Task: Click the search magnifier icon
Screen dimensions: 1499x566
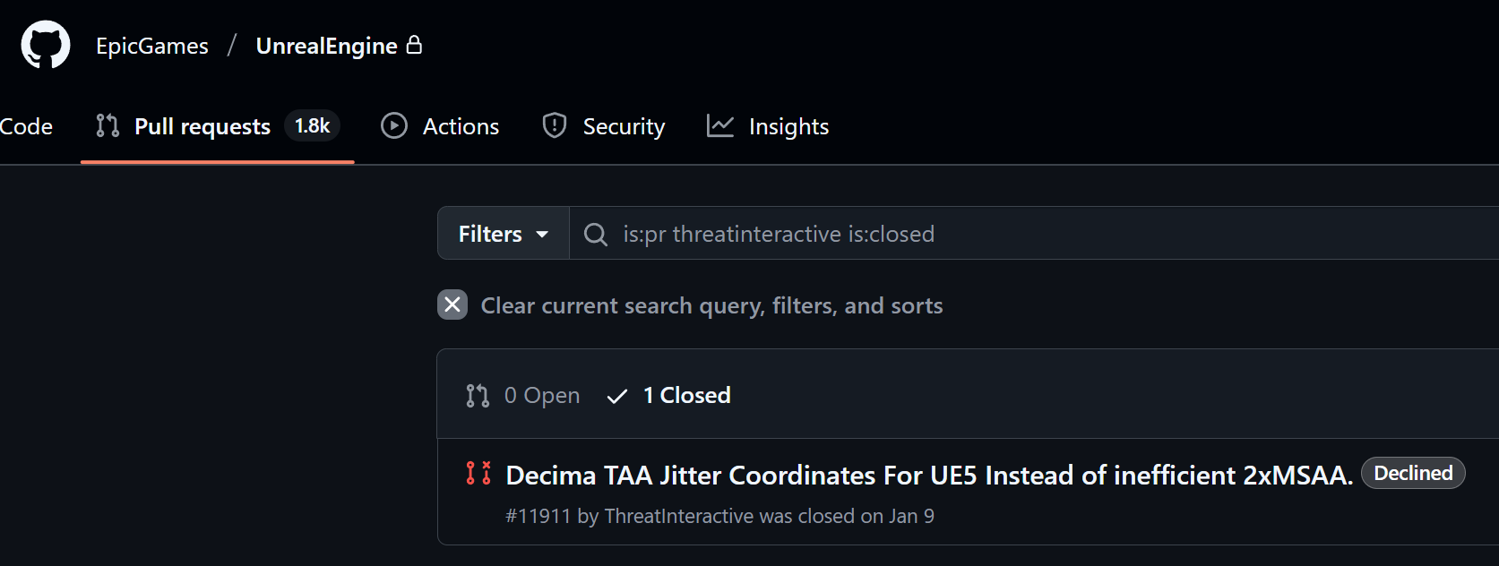Action: tap(596, 235)
